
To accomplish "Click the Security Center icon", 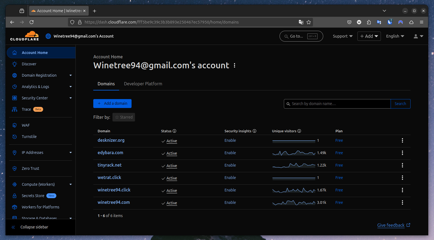I will pos(15,98).
